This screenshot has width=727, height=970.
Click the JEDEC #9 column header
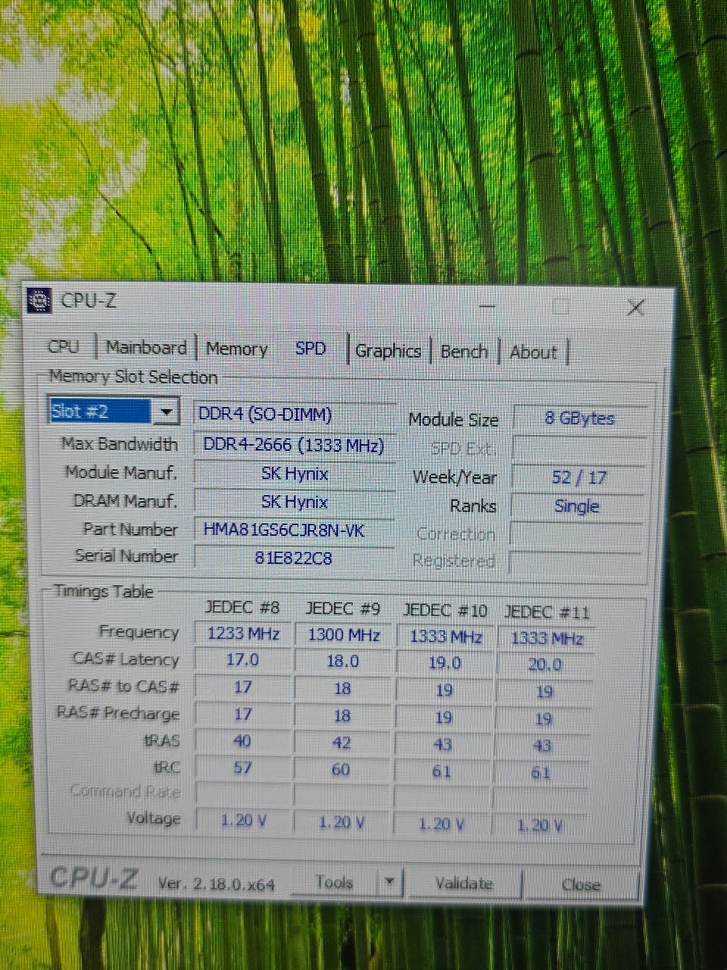pos(342,609)
